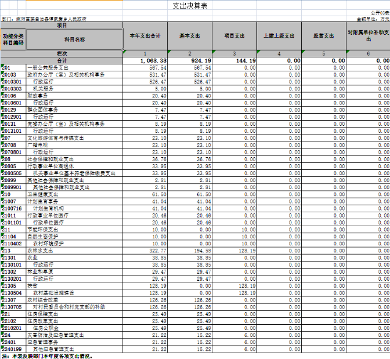Click the 功能分类科目编码 header cell
Screen dimensions: 390x359
point(13,39)
